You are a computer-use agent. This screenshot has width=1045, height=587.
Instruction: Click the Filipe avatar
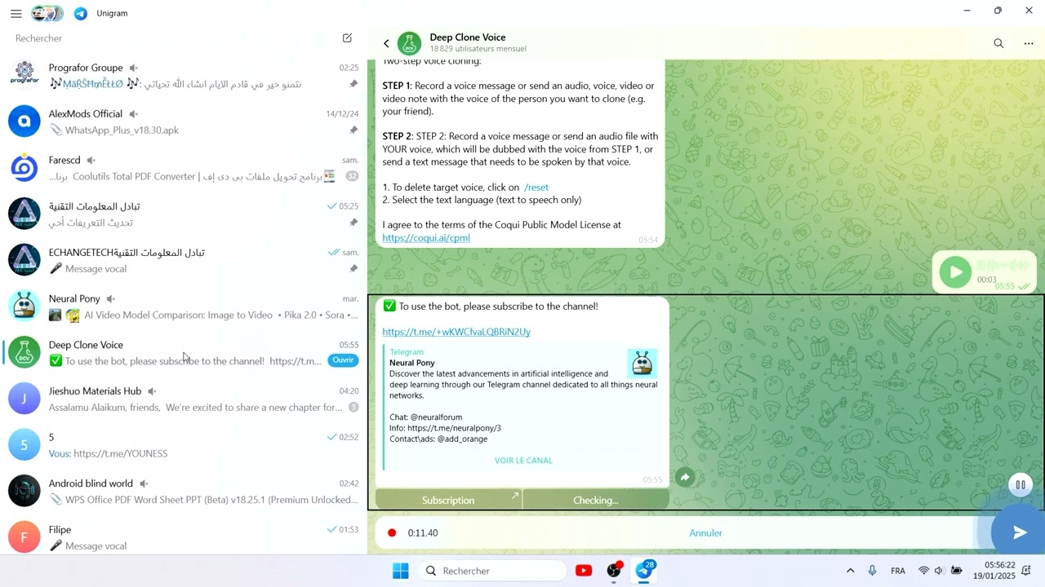click(24, 537)
